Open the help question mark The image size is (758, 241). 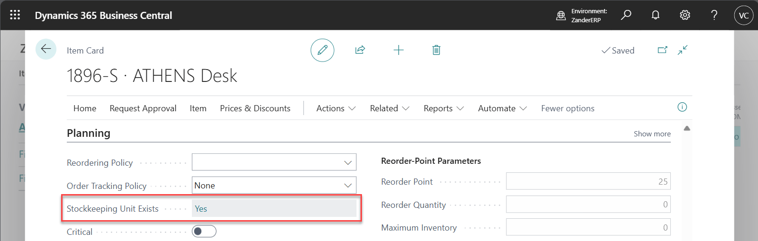click(x=714, y=15)
